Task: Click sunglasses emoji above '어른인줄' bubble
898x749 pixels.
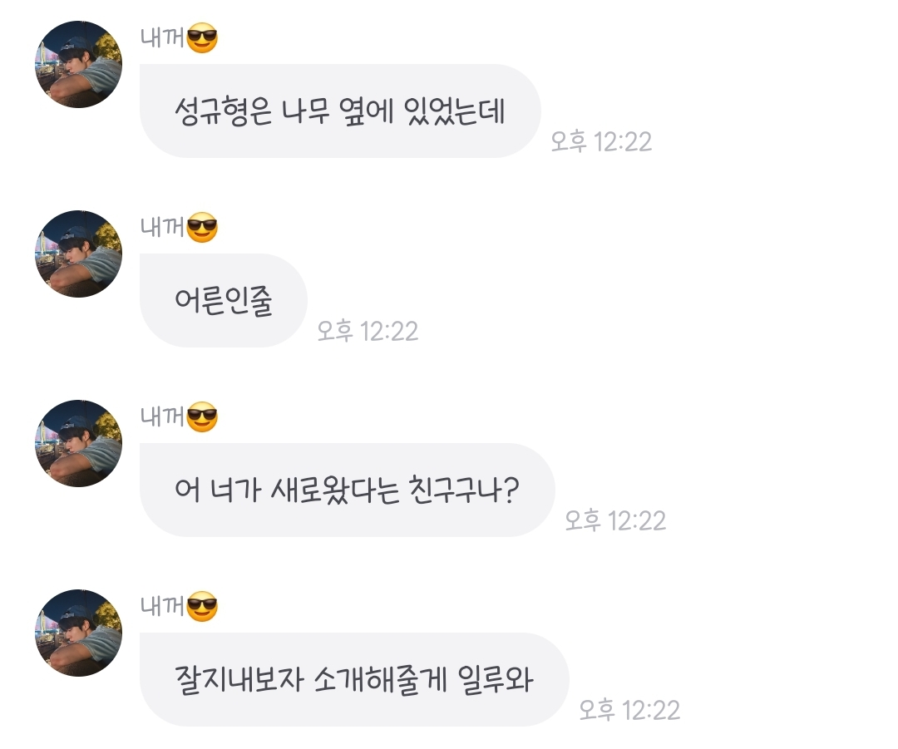Action: click(x=202, y=228)
